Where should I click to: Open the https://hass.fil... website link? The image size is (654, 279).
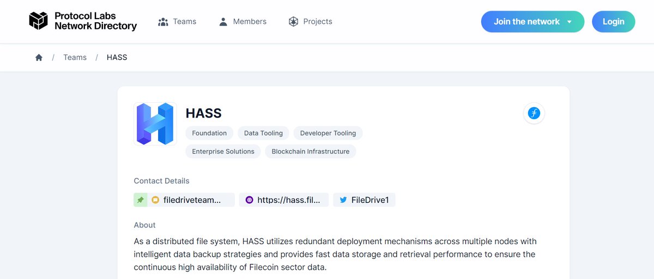pyautogui.click(x=284, y=200)
